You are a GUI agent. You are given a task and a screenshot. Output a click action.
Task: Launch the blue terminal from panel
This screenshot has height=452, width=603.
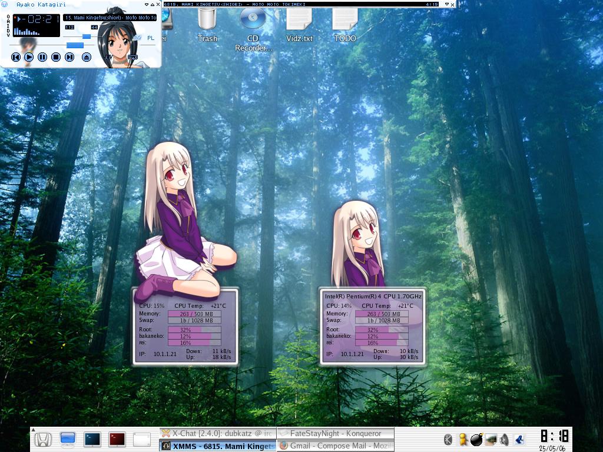[92, 439]
